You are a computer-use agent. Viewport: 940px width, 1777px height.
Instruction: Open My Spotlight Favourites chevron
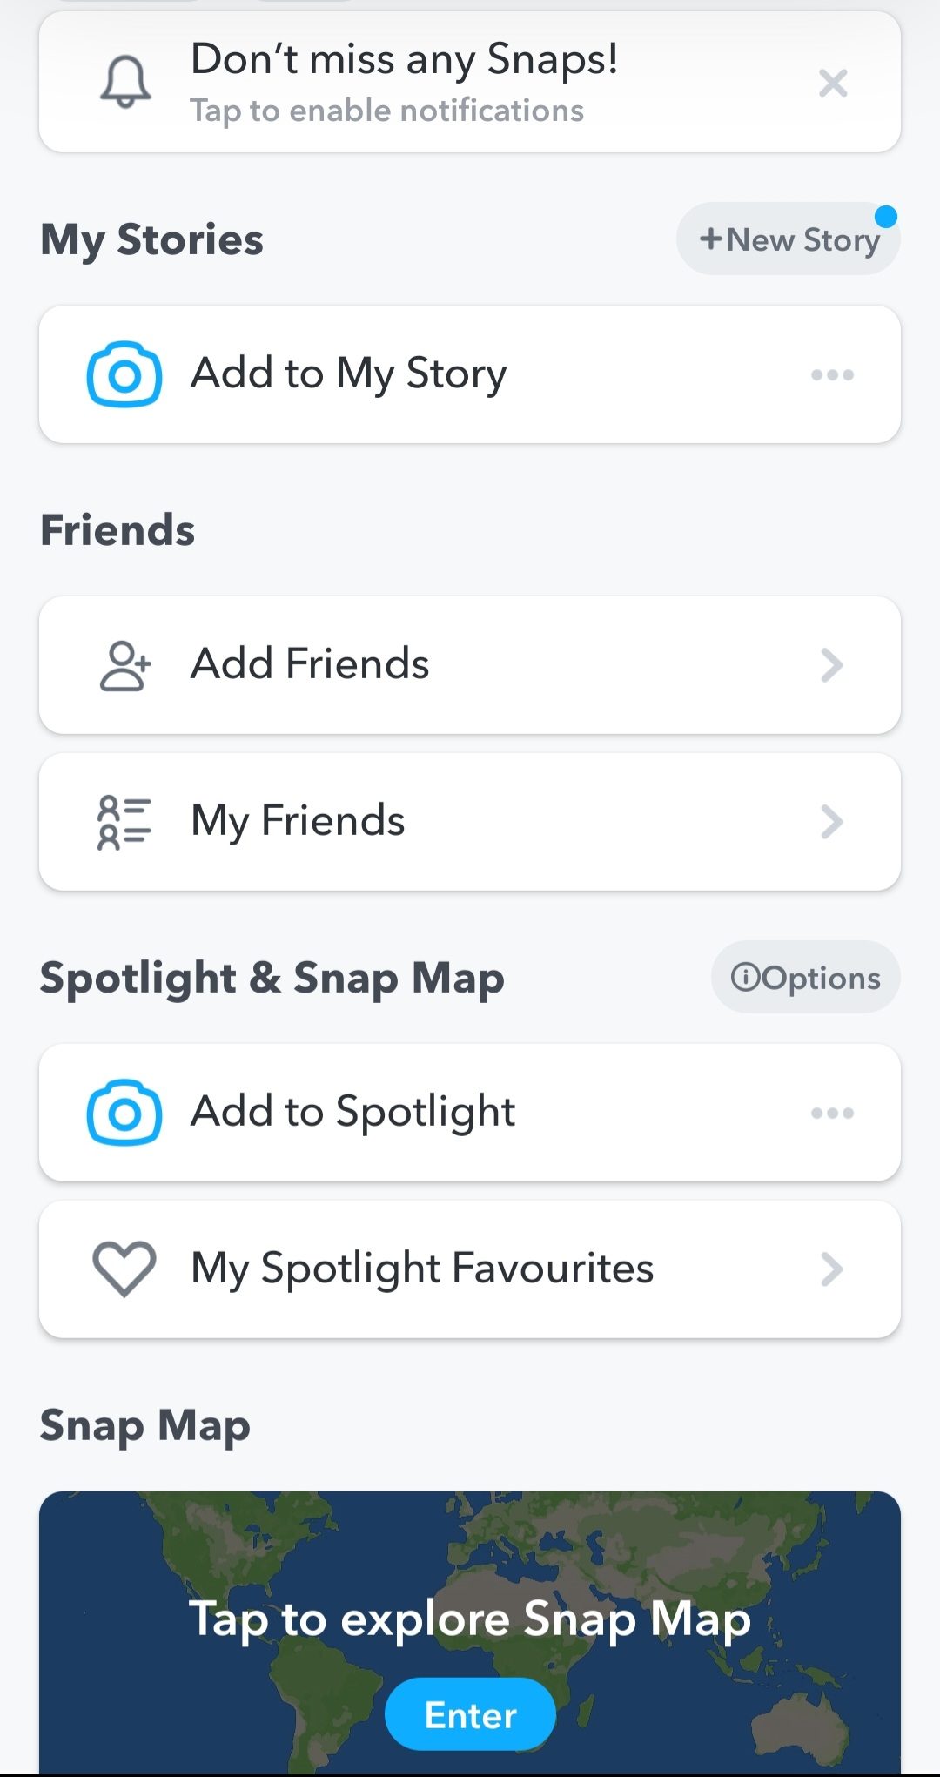tap(832, 1269)
